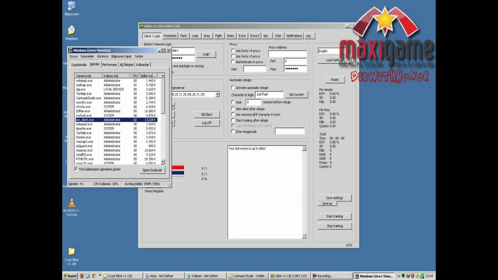
Task: Switch to the Log tab
Action: (x=308, y=36)
